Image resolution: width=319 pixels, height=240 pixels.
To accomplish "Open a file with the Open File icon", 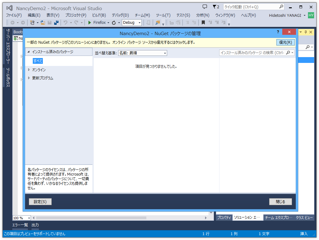I will (x=43, y=22).
